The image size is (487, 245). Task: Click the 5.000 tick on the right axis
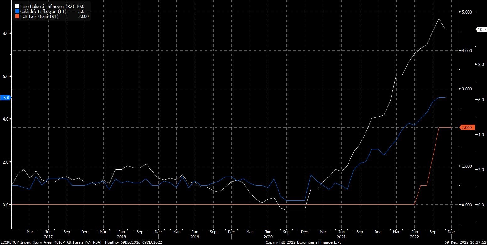pos(468,12)
